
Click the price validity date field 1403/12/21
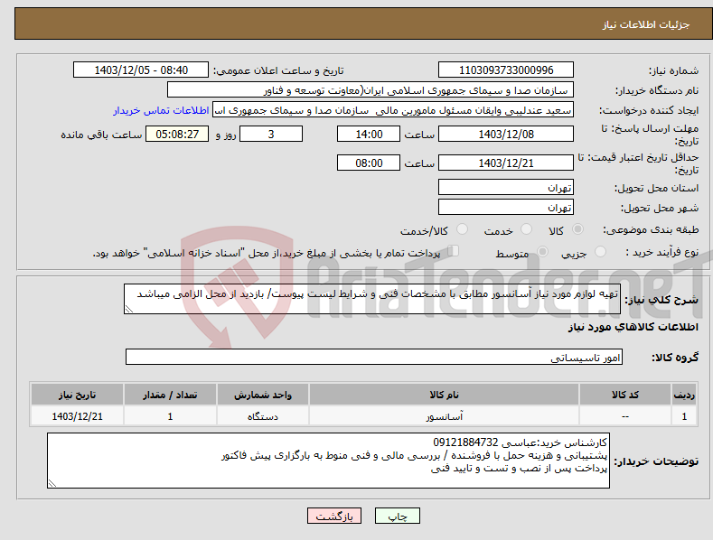(506, 163)
